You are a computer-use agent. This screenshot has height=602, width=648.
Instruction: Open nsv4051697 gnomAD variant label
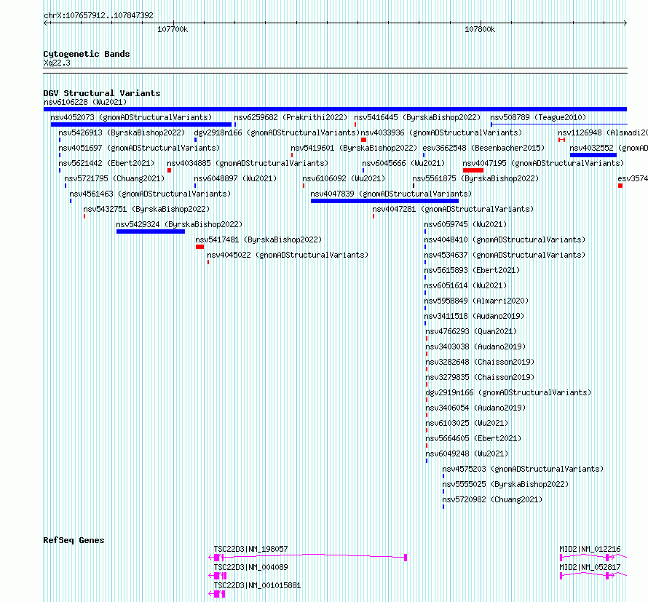[x=139, y=148]
